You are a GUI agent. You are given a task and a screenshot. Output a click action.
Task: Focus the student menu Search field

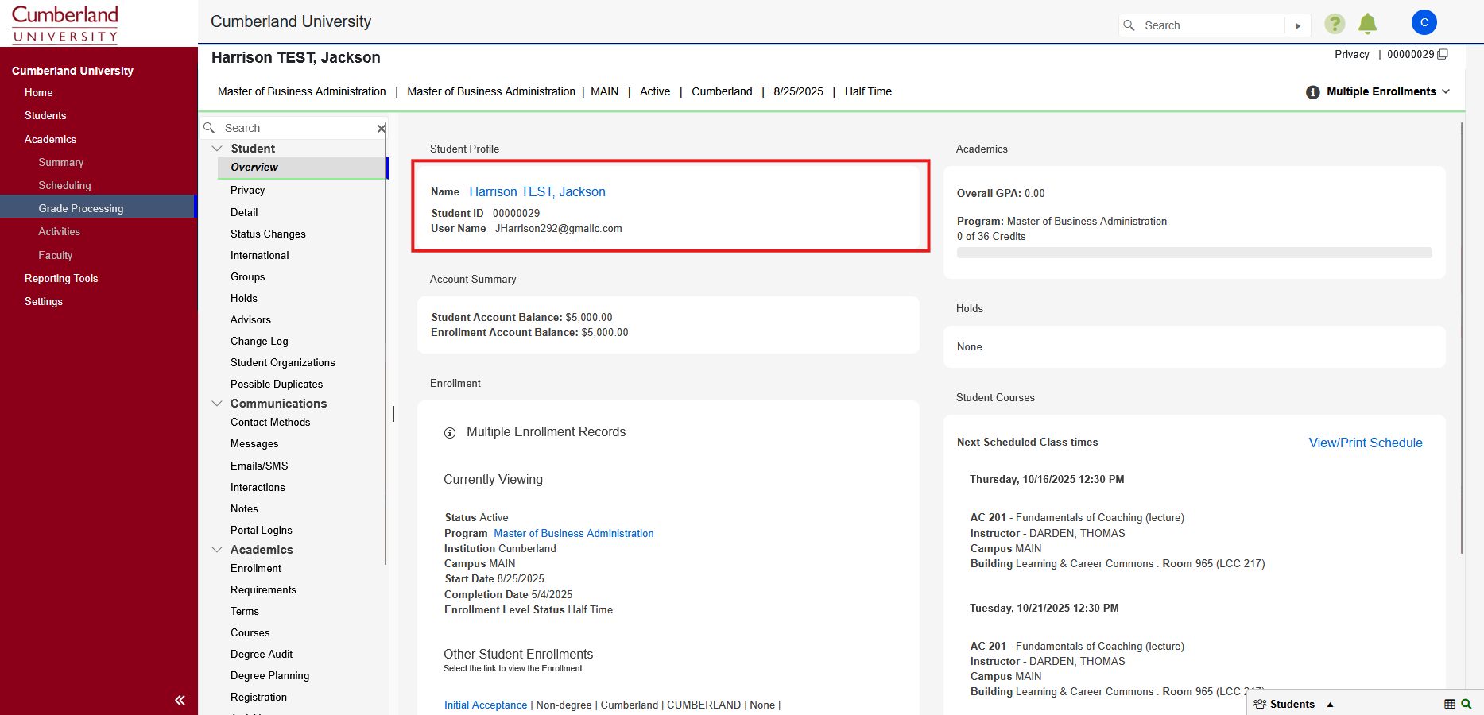pyautogui.click(x=298, y=128)
